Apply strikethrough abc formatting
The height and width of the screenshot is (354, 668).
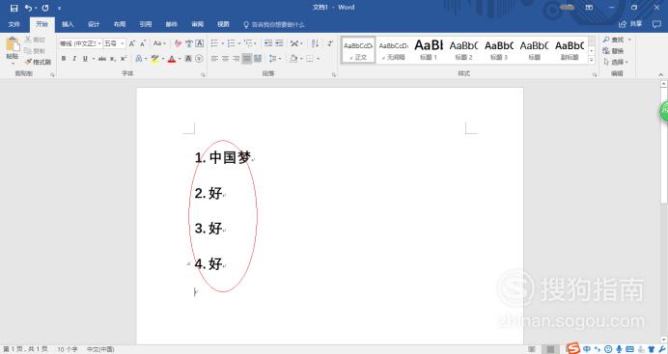click(102, 59)
